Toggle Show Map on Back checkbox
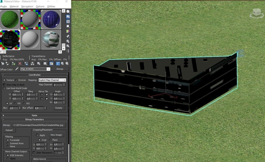The height and width of the screenshot is (162, 265). tap(4, 84)
